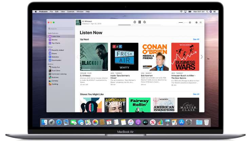Open Notification Center from the menu bar
251x141 pixels.
click(x=214, y=12)
